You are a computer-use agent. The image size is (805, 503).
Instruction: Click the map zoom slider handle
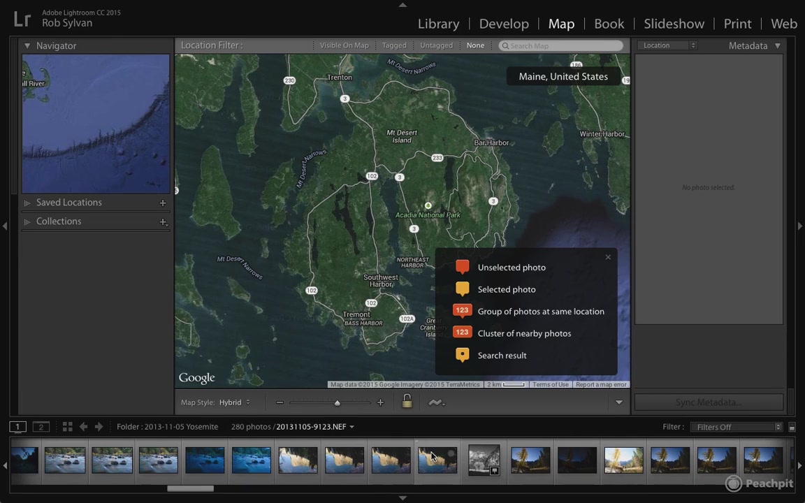coord(338,403)
